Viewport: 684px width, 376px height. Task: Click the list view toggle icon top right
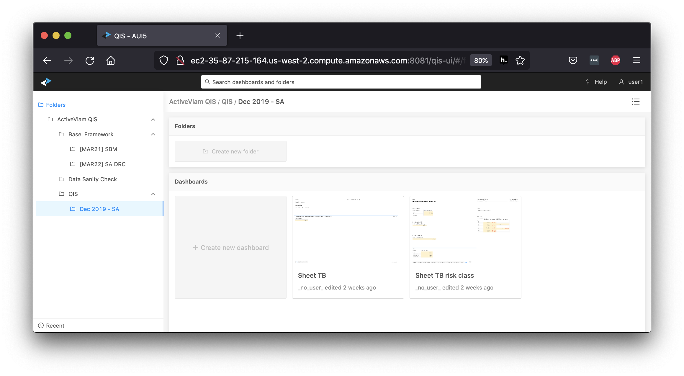tap(635, 102)
